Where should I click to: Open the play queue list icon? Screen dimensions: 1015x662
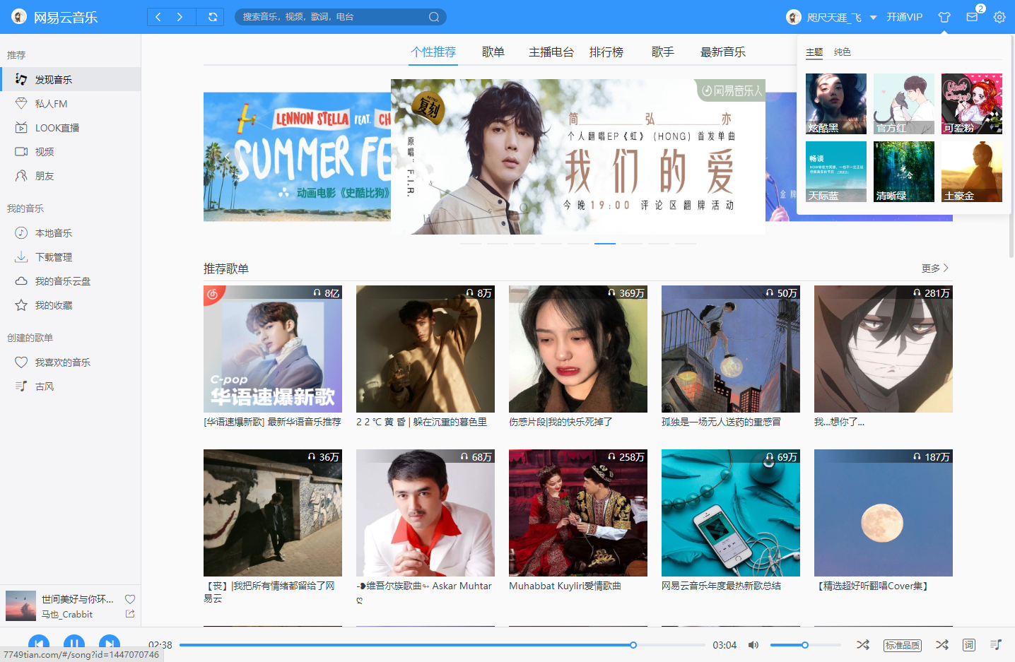(x=996, y=645)
